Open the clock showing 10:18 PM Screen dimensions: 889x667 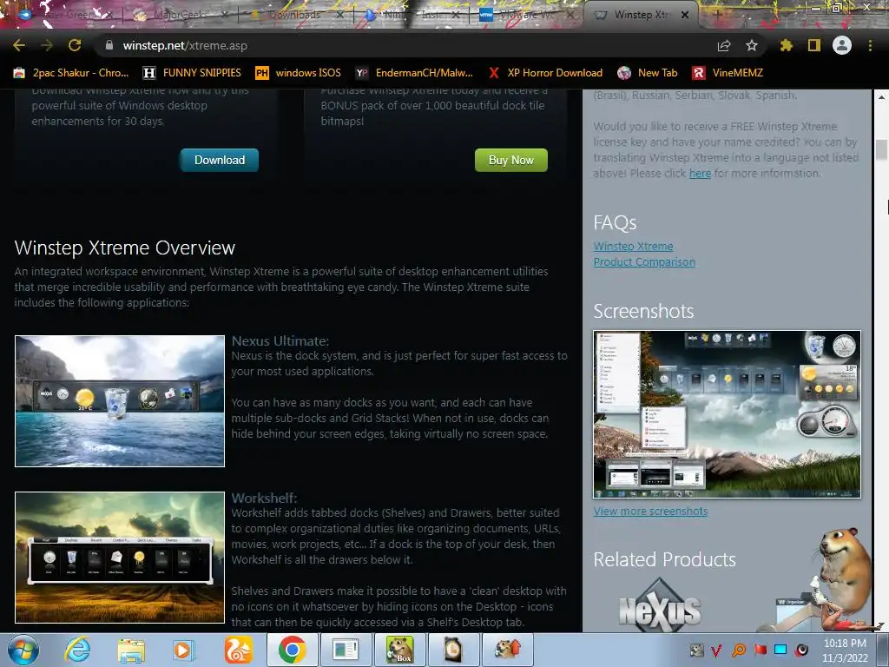pos(846,650)
